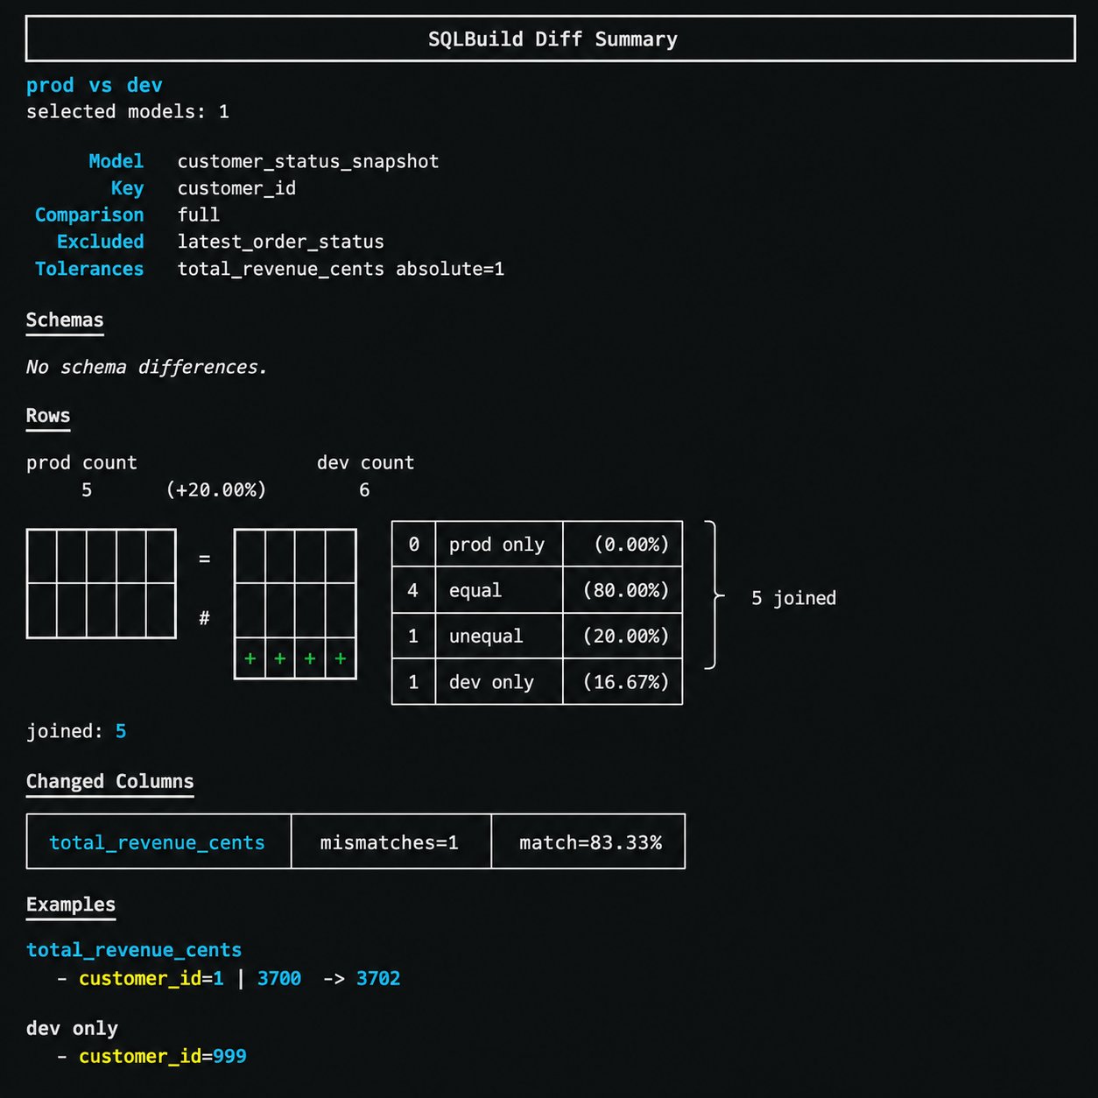Select the (16.67%) percentage cell
The width and height of the screenshot is (1098, 1098).
coord(623,681)
